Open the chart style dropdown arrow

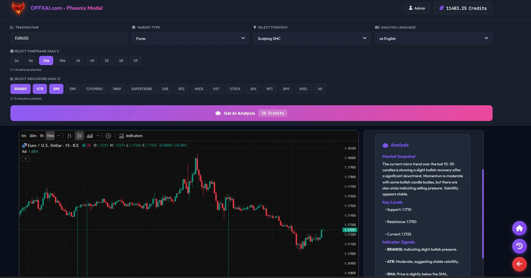[x=98, y=136]
